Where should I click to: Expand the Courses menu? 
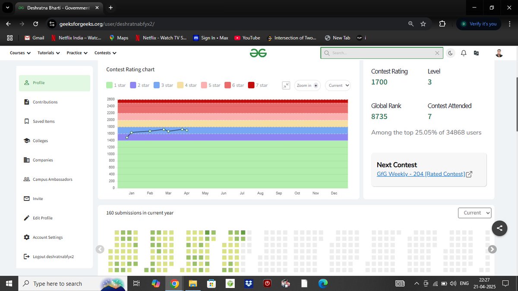(x=19, y=53)
